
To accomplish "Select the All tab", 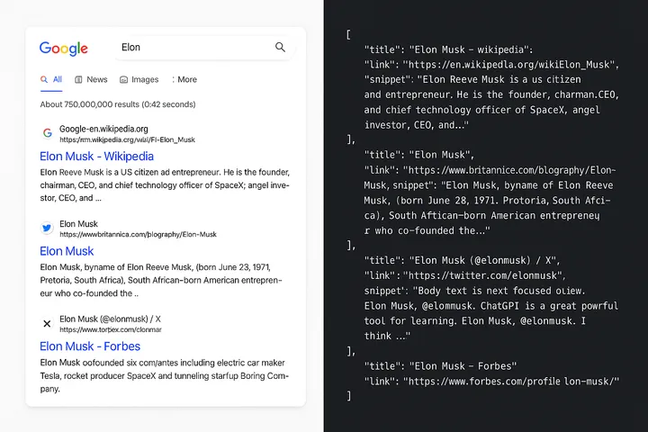I will [x=51, y=79].
